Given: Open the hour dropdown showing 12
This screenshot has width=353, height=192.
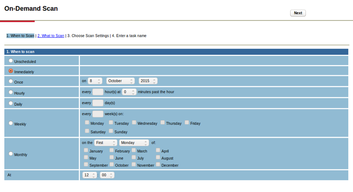Looking at the screenshot, I should 90,175.
